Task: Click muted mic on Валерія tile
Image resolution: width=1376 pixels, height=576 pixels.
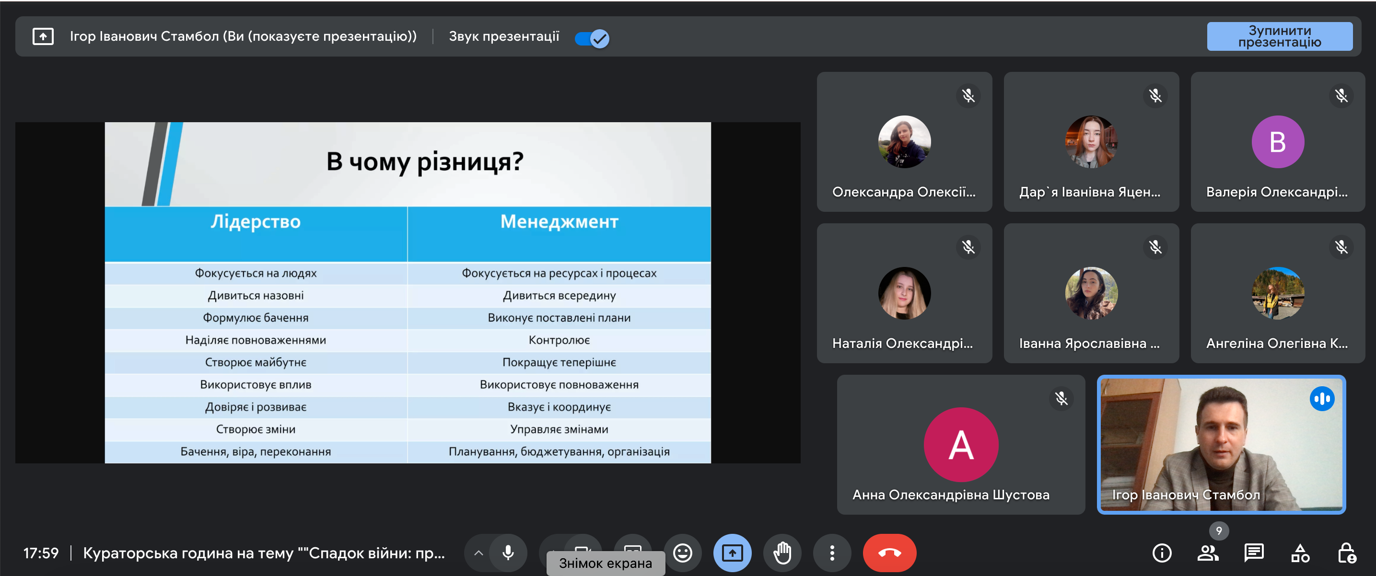Action: point(1341,95)
